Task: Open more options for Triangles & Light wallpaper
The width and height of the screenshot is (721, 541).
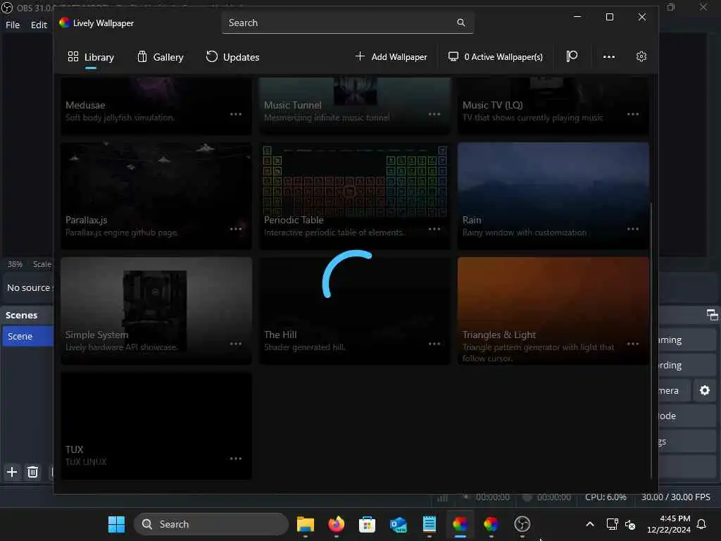Action: 633,344
